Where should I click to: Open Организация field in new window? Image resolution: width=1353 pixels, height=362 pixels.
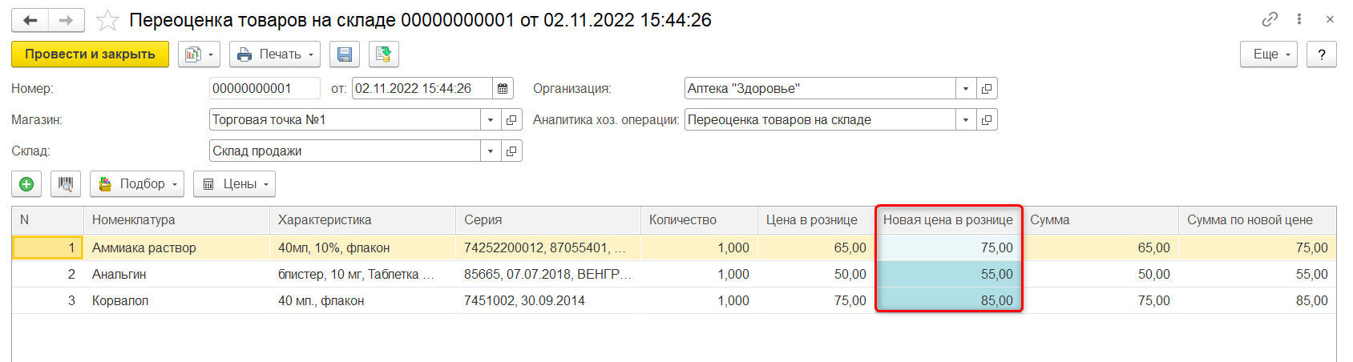[x=987, y=89]
